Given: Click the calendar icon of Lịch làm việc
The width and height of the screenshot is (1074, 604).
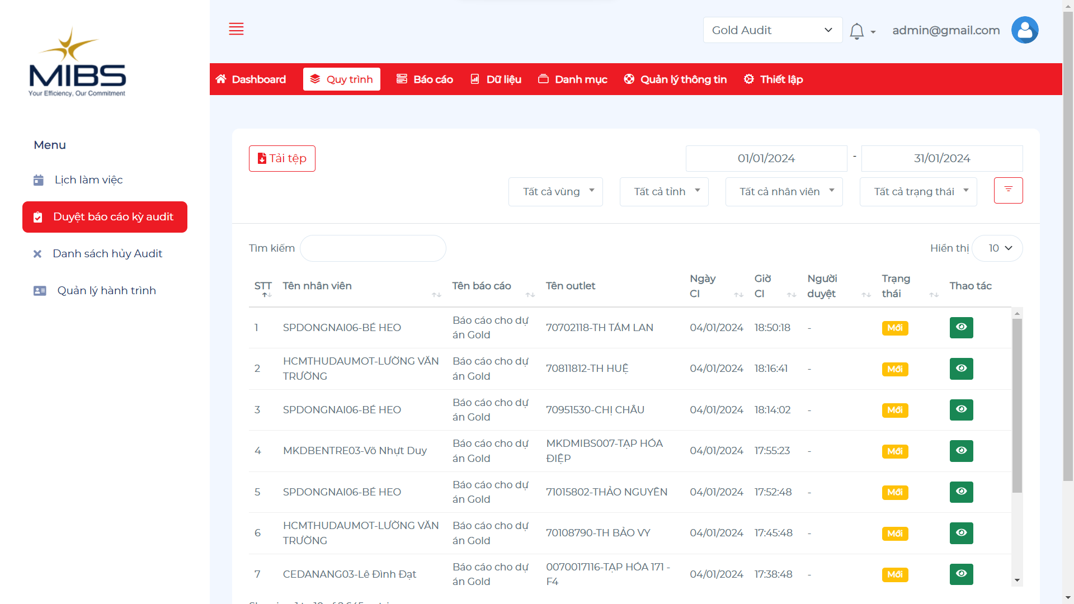Looking at the screenshot, I should click(x=39, y=180).
